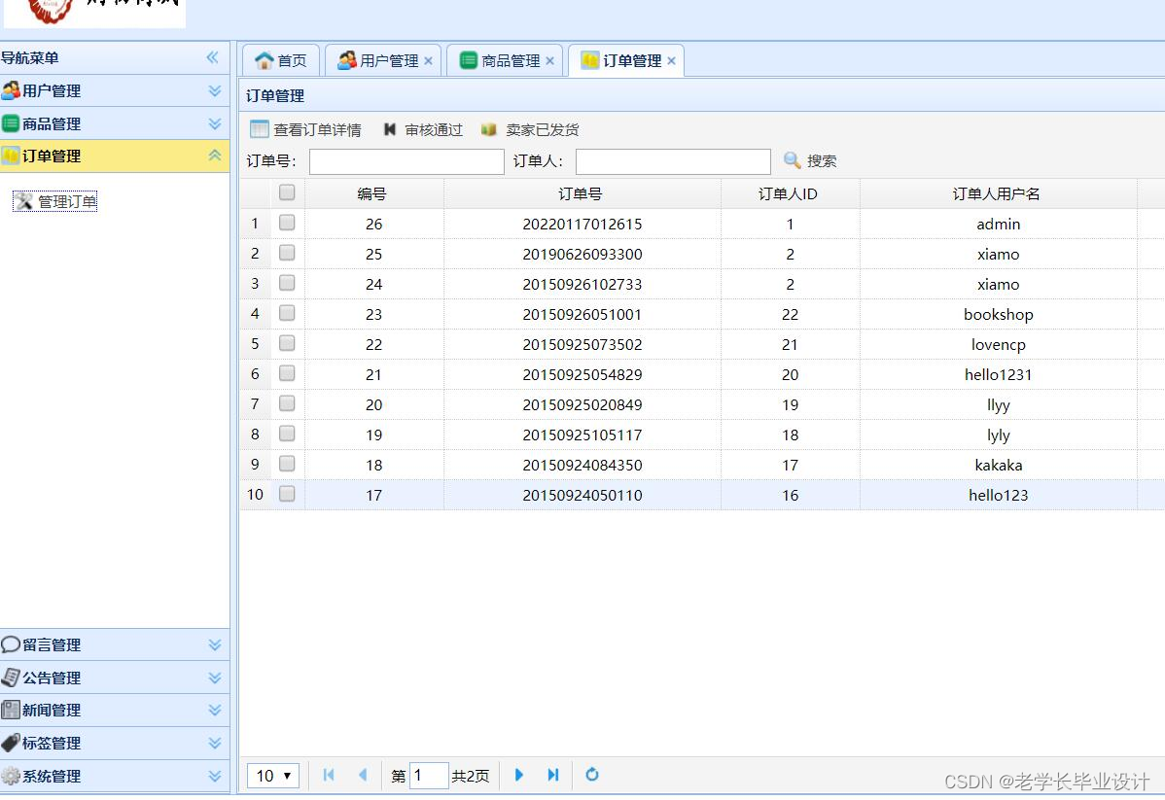The width and height of the screenshot is (1165, 800).
Task: Select the 订单管理 tab
Action: coord(626,60)
